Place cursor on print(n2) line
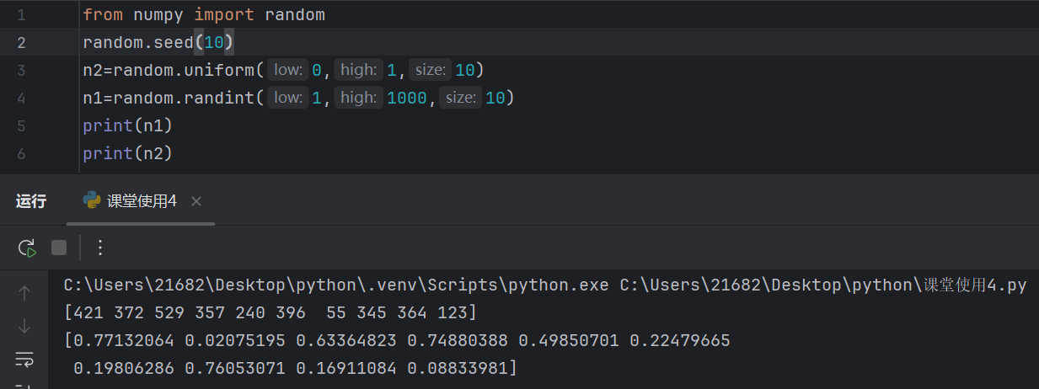 pyautogui.click(x=127, y=153)
